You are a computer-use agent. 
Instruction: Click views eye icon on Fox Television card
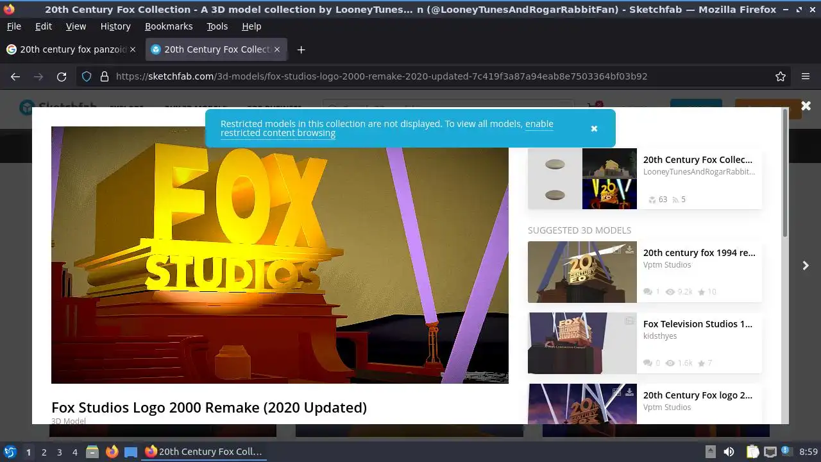670,363
